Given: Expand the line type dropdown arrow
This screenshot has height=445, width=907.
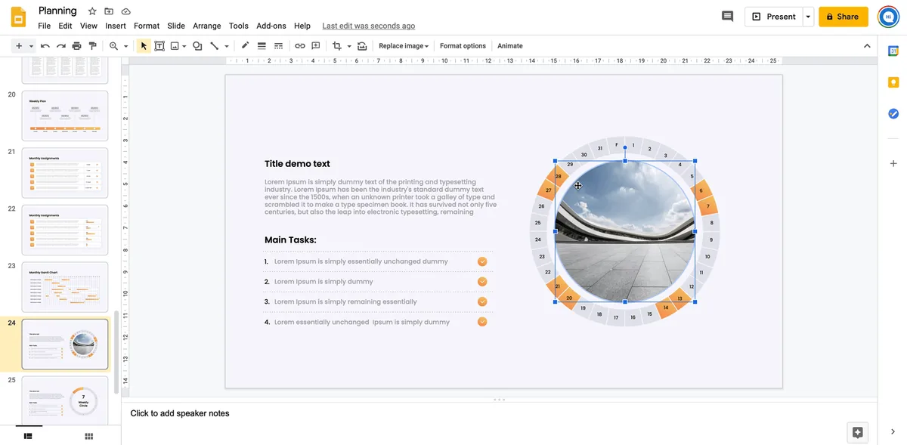Looking at the screenshot, I should click(226, 46).
